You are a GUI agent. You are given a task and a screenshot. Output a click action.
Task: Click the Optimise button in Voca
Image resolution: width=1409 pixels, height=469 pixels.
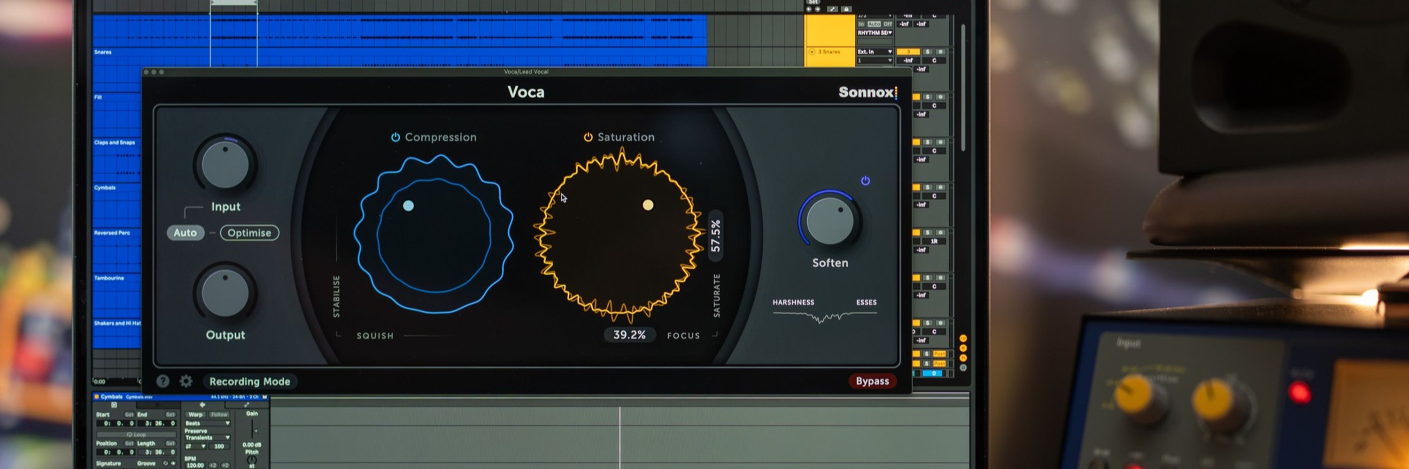pyautogui.click(x=249, y=233)
